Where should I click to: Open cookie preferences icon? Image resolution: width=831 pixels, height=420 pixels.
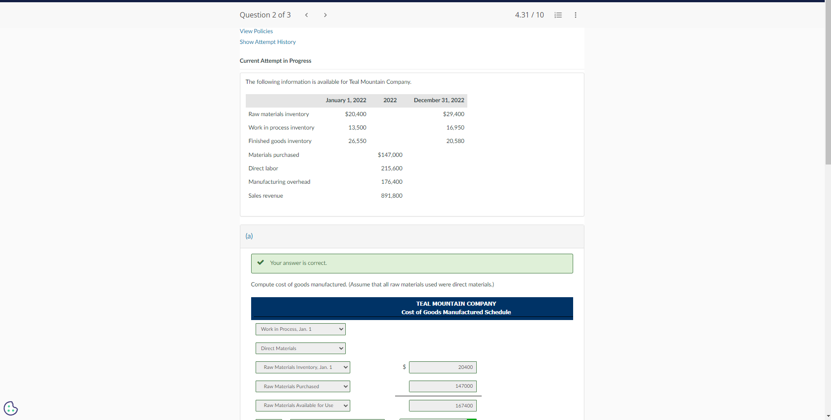[11, 408]
